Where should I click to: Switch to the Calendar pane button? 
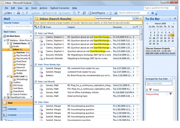pyautogui.click(x=18, y=109)
